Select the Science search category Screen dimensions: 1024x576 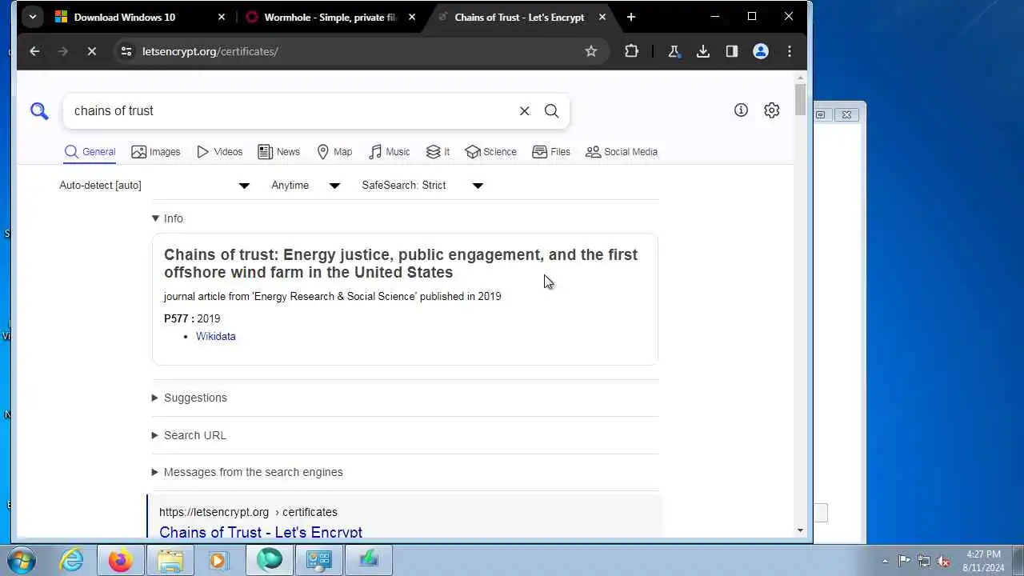(x=490, y=152)
